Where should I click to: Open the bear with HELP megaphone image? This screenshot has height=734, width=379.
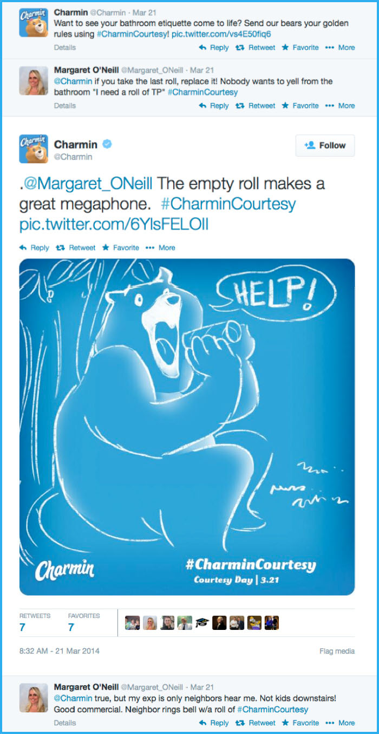click(187, 427)
